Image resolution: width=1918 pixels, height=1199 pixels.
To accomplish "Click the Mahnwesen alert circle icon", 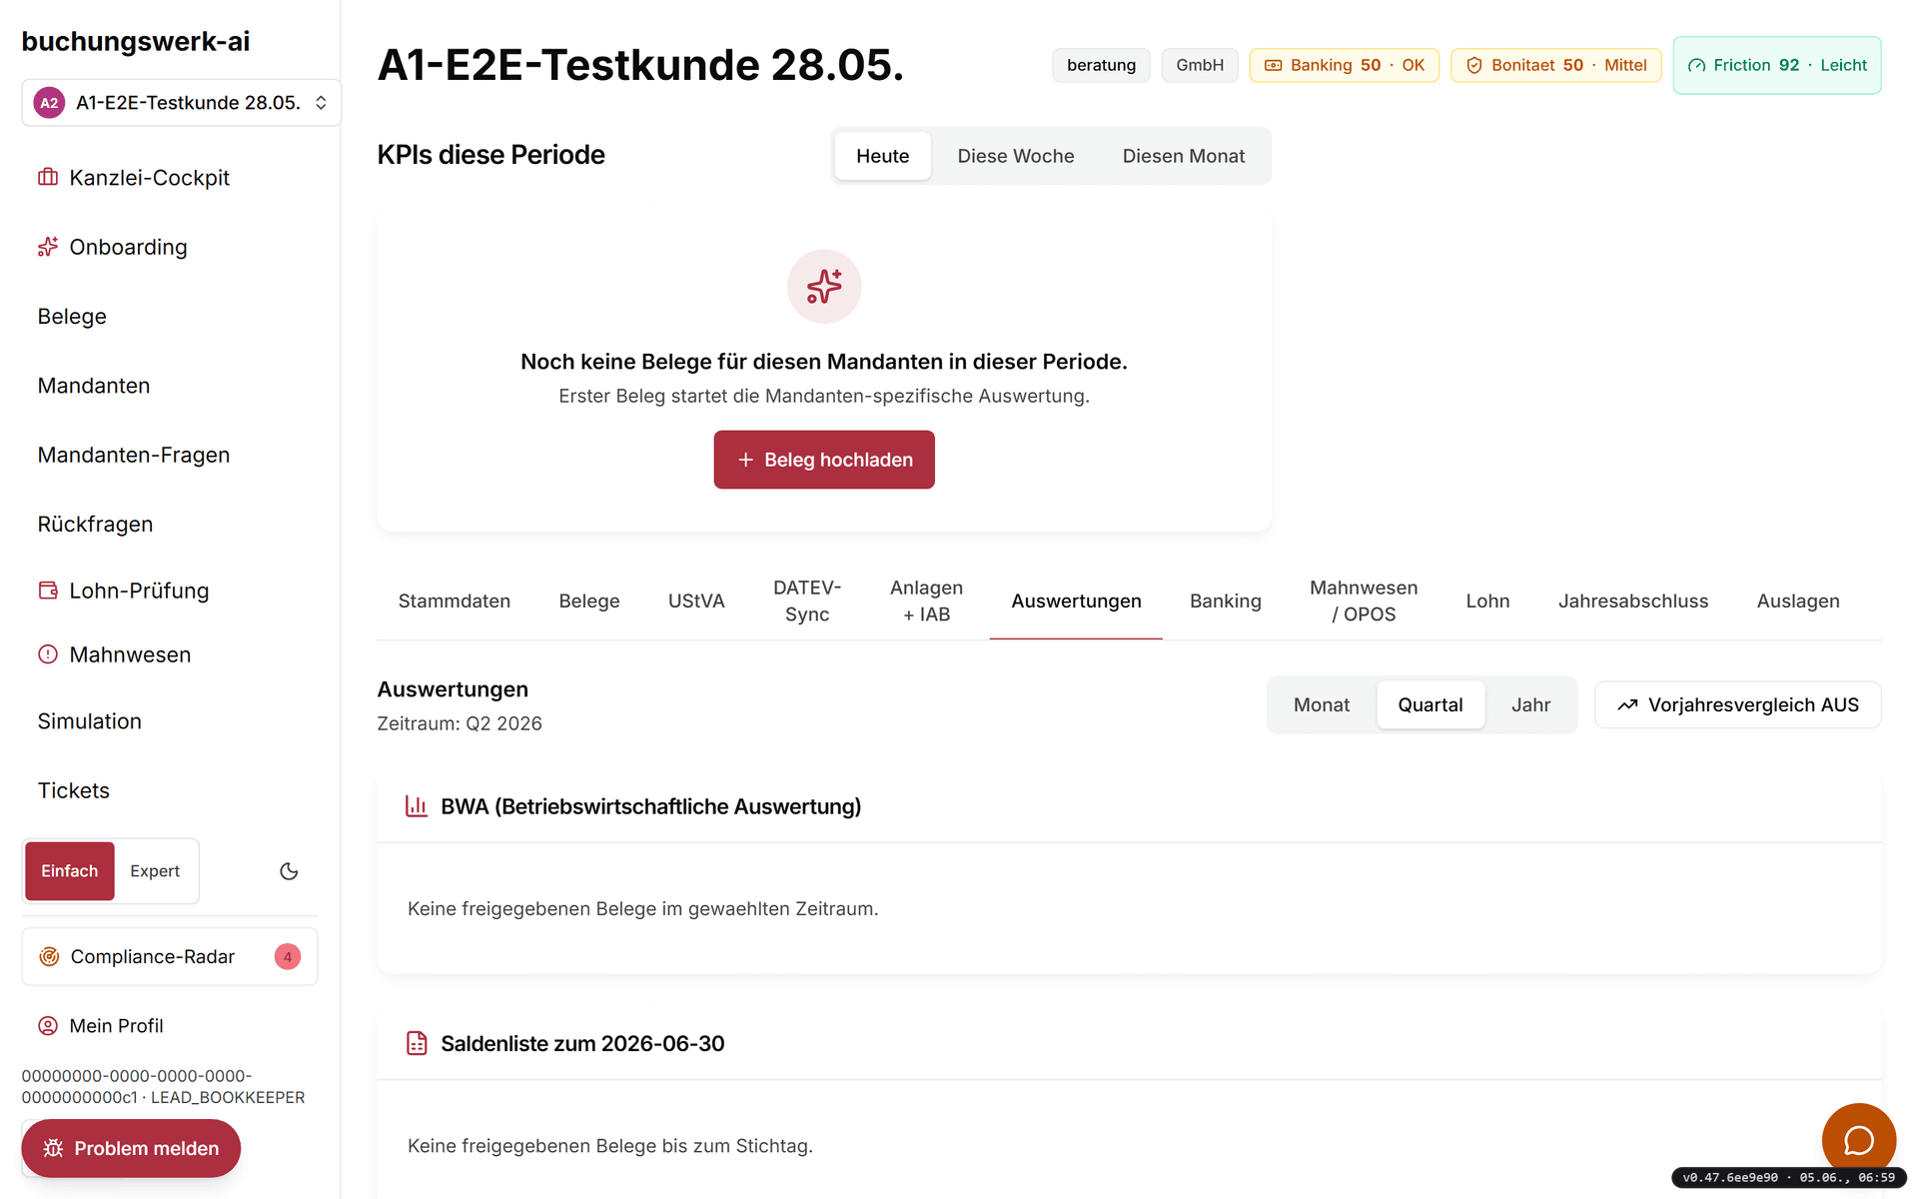I will click(x=48, y=654).
